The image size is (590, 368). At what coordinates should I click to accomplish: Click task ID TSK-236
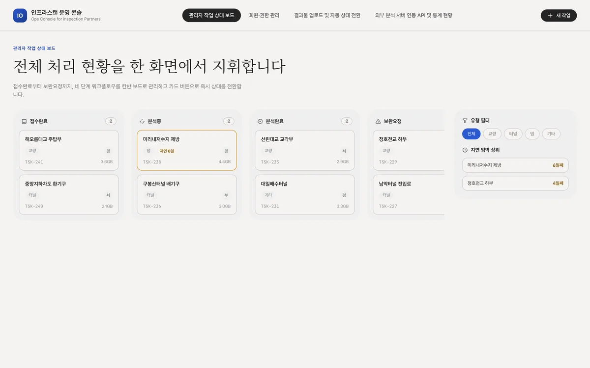[x=152, y=206]
